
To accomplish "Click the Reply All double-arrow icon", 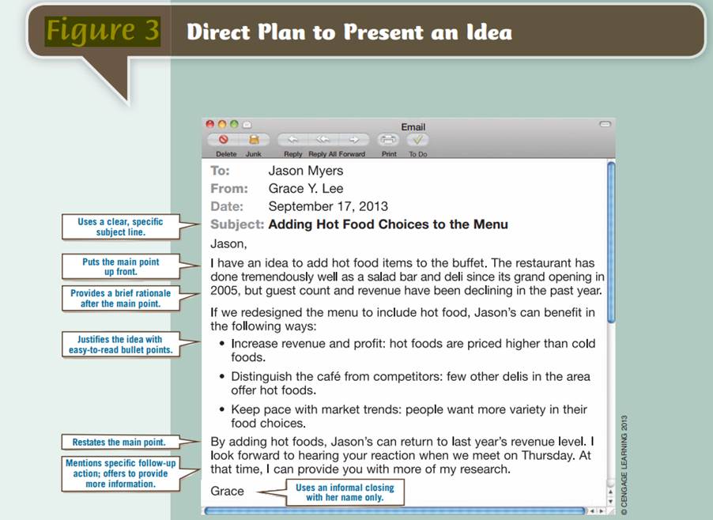I will (x=323, y=140).
